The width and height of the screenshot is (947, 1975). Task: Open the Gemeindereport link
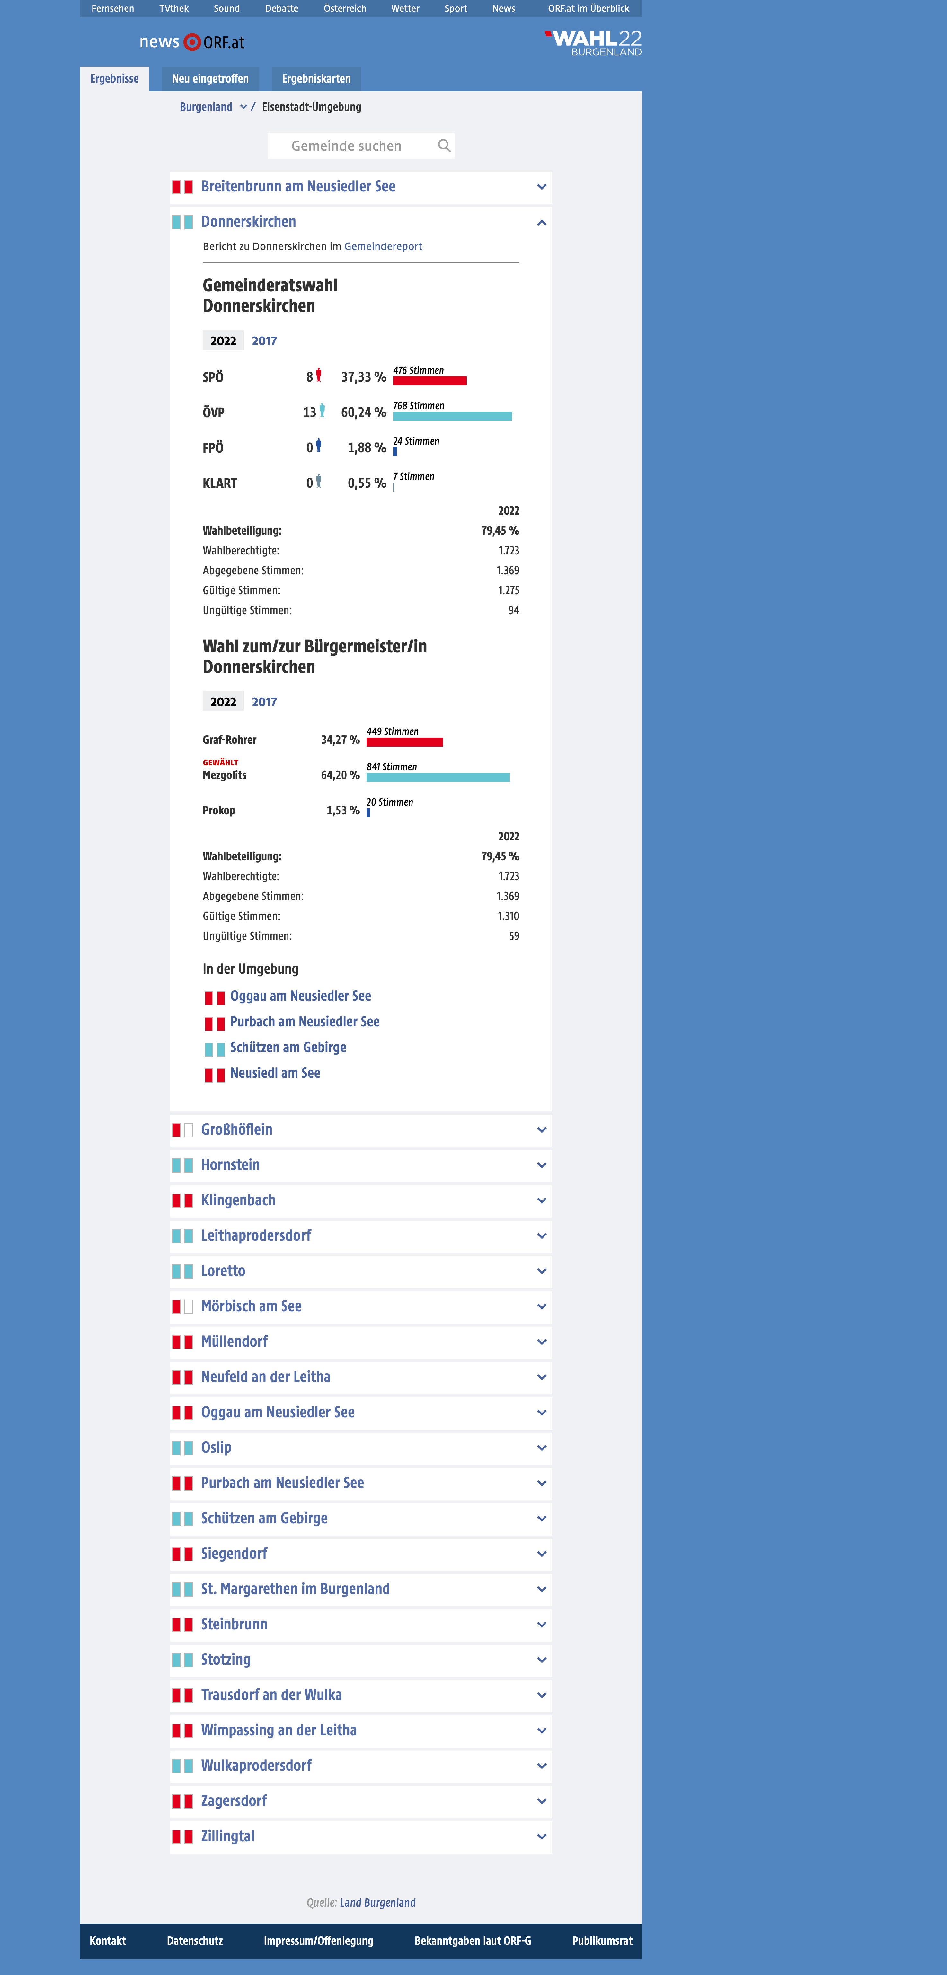[x=384, y=246]
